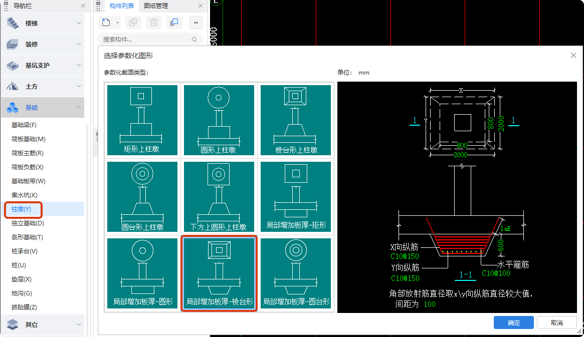The width and height of the screenshot is (584, 337).
Task: Select the 局部增加板厚-圆台形 thumbnail
Action: pos(296,273)
